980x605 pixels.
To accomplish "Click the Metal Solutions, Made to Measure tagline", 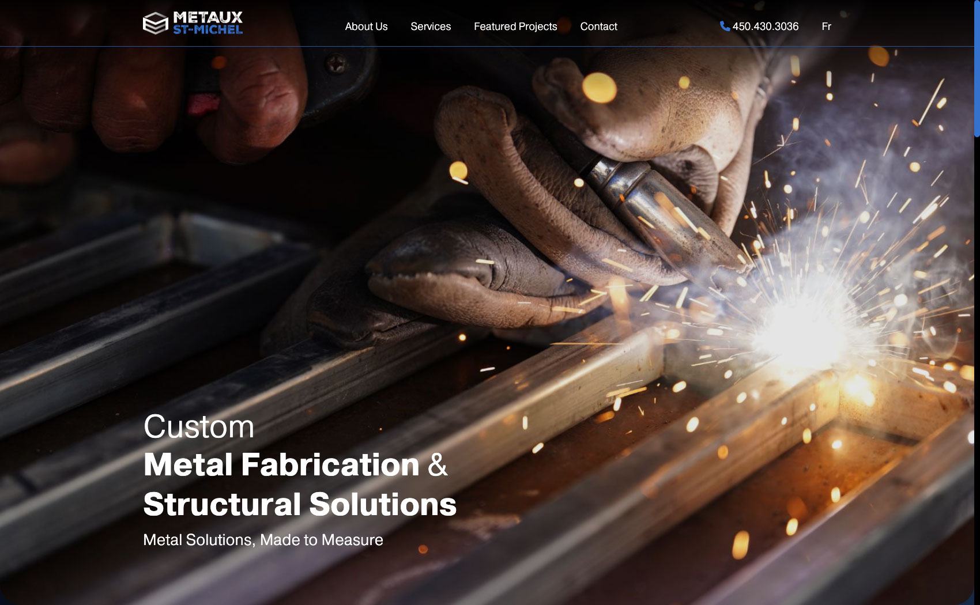I will (x=263, y=540).
